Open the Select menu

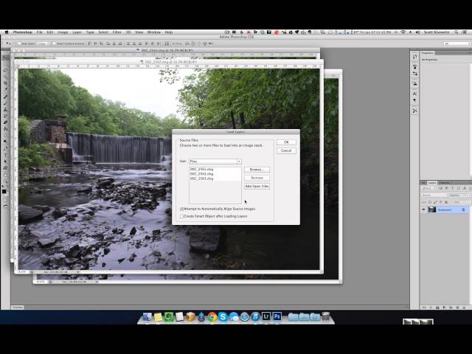pos(103,32)
